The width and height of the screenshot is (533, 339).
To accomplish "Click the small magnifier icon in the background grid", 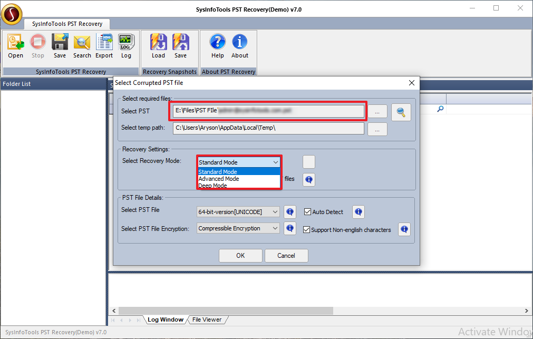I will 440,109.
